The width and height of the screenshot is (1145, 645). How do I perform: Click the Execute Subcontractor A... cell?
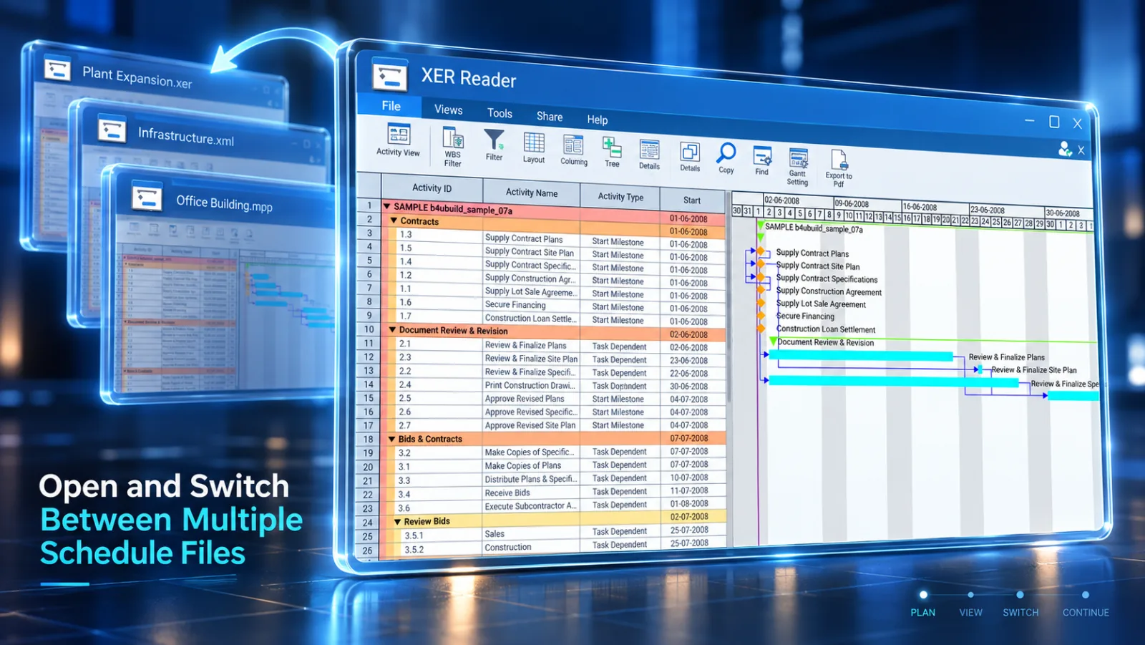(531, 506)
